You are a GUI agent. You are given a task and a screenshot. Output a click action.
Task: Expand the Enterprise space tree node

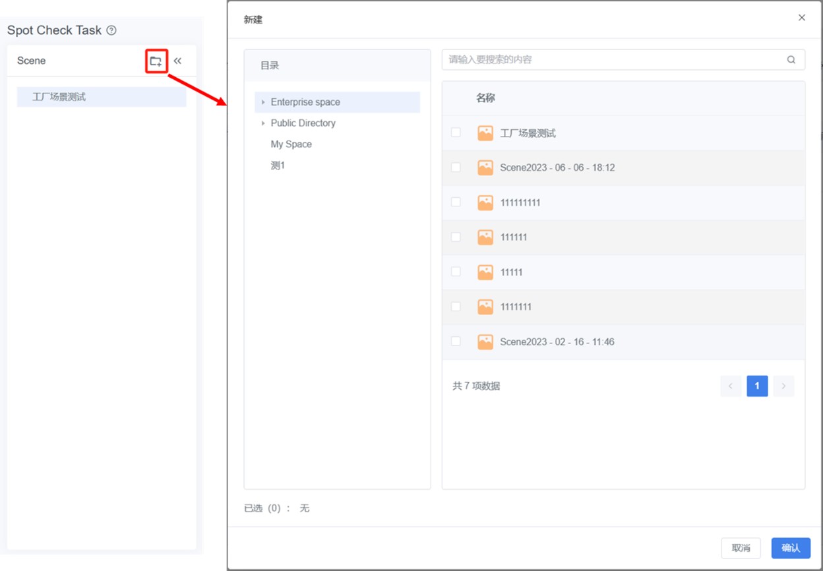[263, 102]
